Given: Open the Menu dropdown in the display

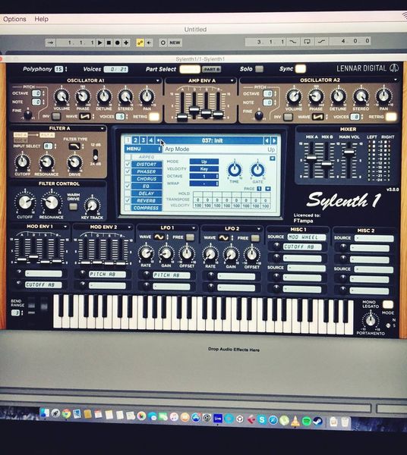Looking at the screenshot, I should click(x=144, y=149).
